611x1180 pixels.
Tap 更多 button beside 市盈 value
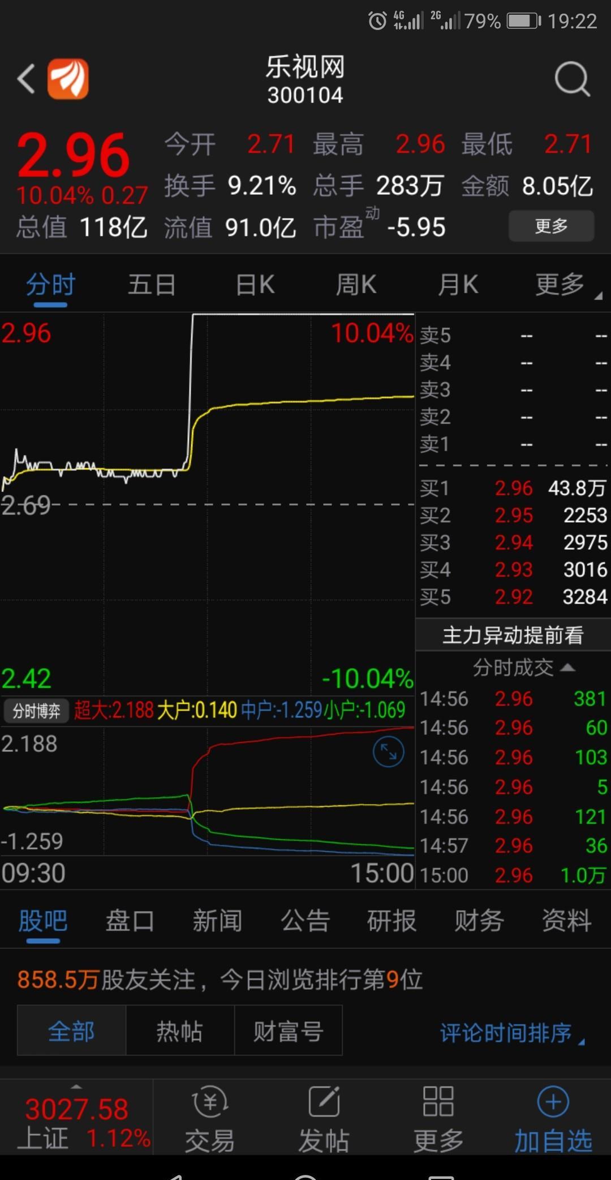pyautogui.click(x=552, y=226)
